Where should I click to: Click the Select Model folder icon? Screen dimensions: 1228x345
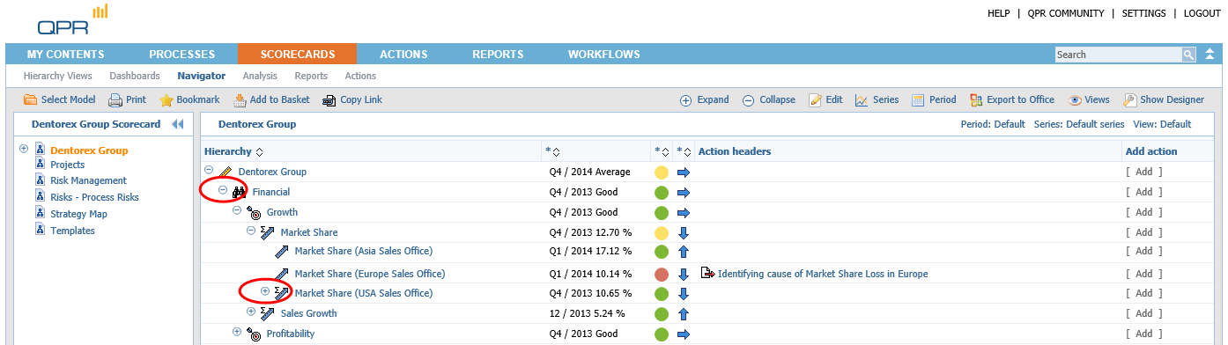[30, 99]
